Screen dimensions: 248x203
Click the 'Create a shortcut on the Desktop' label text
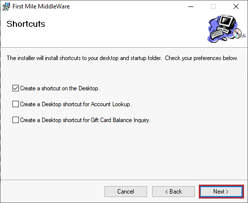pyautogui.click(x=60, y=88)
